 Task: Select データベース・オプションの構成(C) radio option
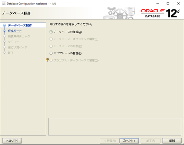click(x=51, y=39)
